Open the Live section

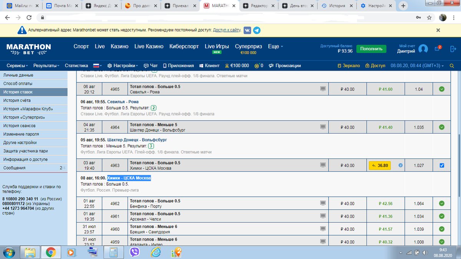(x=100, y=46)
